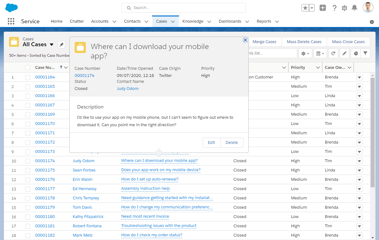Click the Salesforce Help question mark icon
This screenshot has height=240, width=379.
334,8
